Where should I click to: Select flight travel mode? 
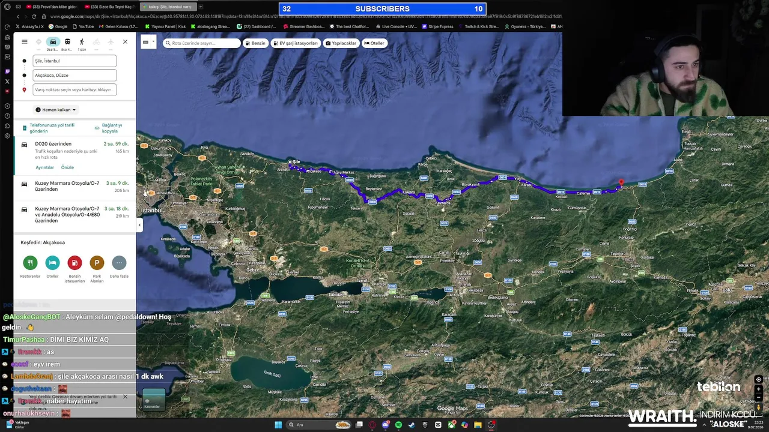111,42
